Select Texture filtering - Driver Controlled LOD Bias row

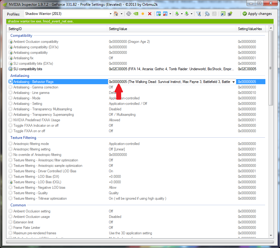(x=136, y=171)
